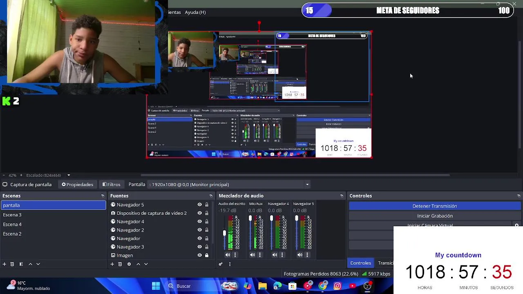
Task: Undock the Mezclador de audio panel
Action: pyautogui.click(x=342, y=196)
